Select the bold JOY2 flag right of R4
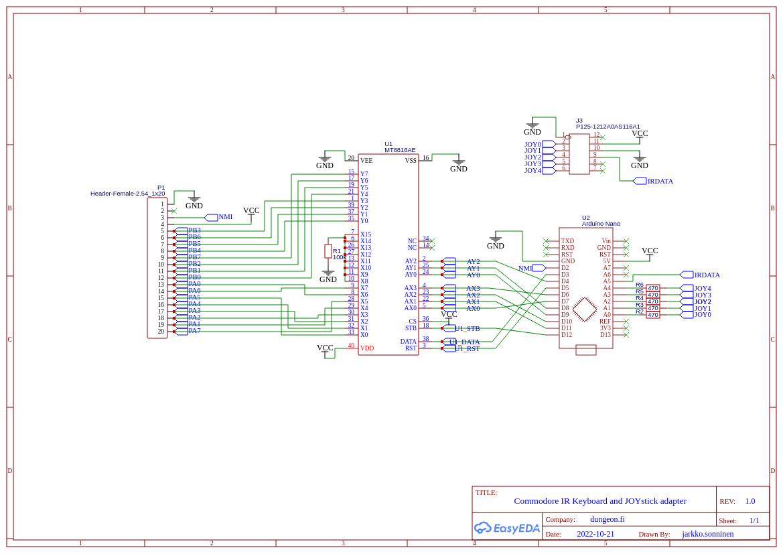The width and height of the screenshot is (783, 554). point(696,301)
